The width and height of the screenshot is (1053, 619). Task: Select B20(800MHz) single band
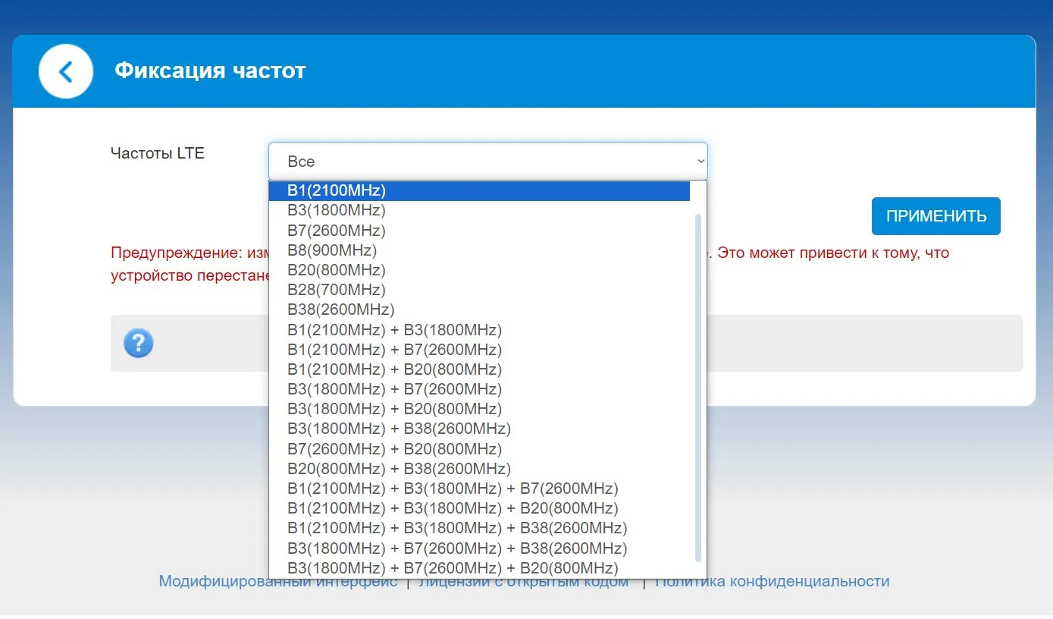(337, 269)
